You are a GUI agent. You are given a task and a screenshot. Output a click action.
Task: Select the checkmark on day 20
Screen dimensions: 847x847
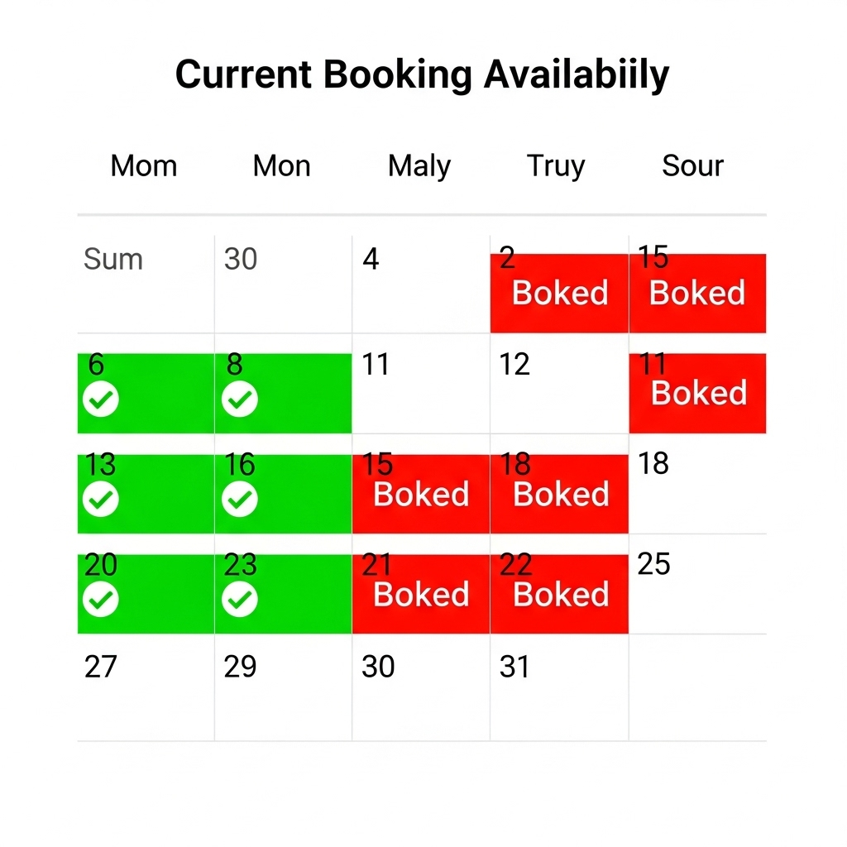click(101, 600)
